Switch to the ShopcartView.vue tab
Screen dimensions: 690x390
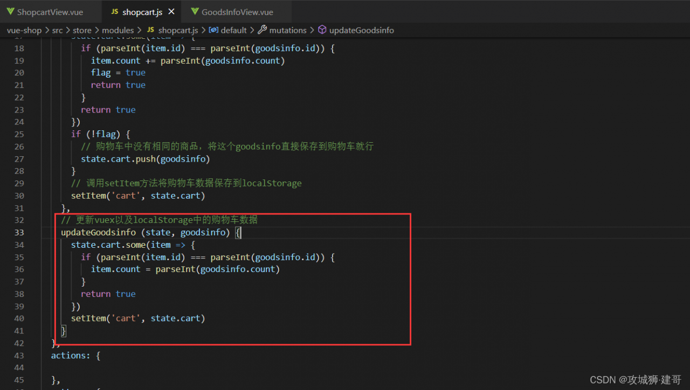pyautogui.click(x=50, y=11)
